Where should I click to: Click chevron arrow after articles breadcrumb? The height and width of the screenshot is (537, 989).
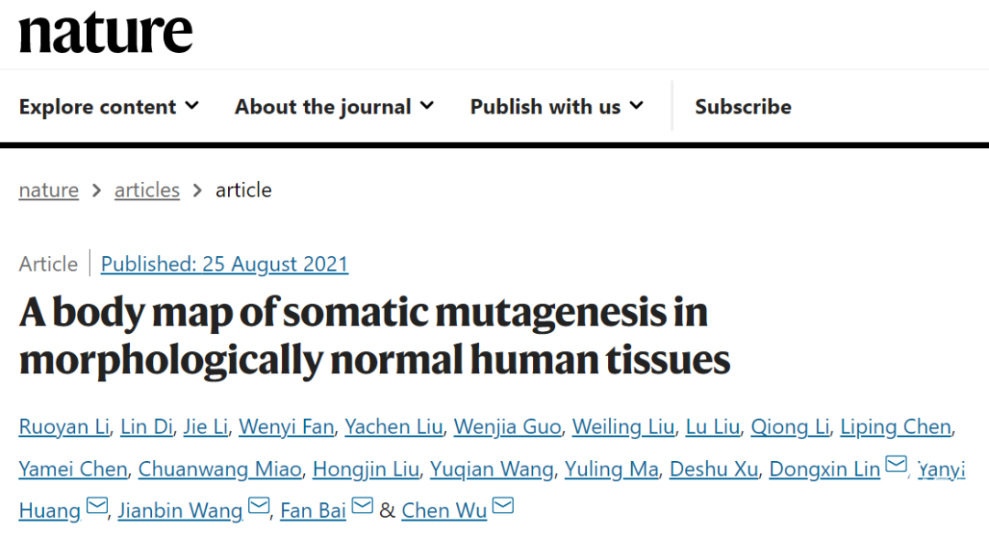(x=198, y=189)
